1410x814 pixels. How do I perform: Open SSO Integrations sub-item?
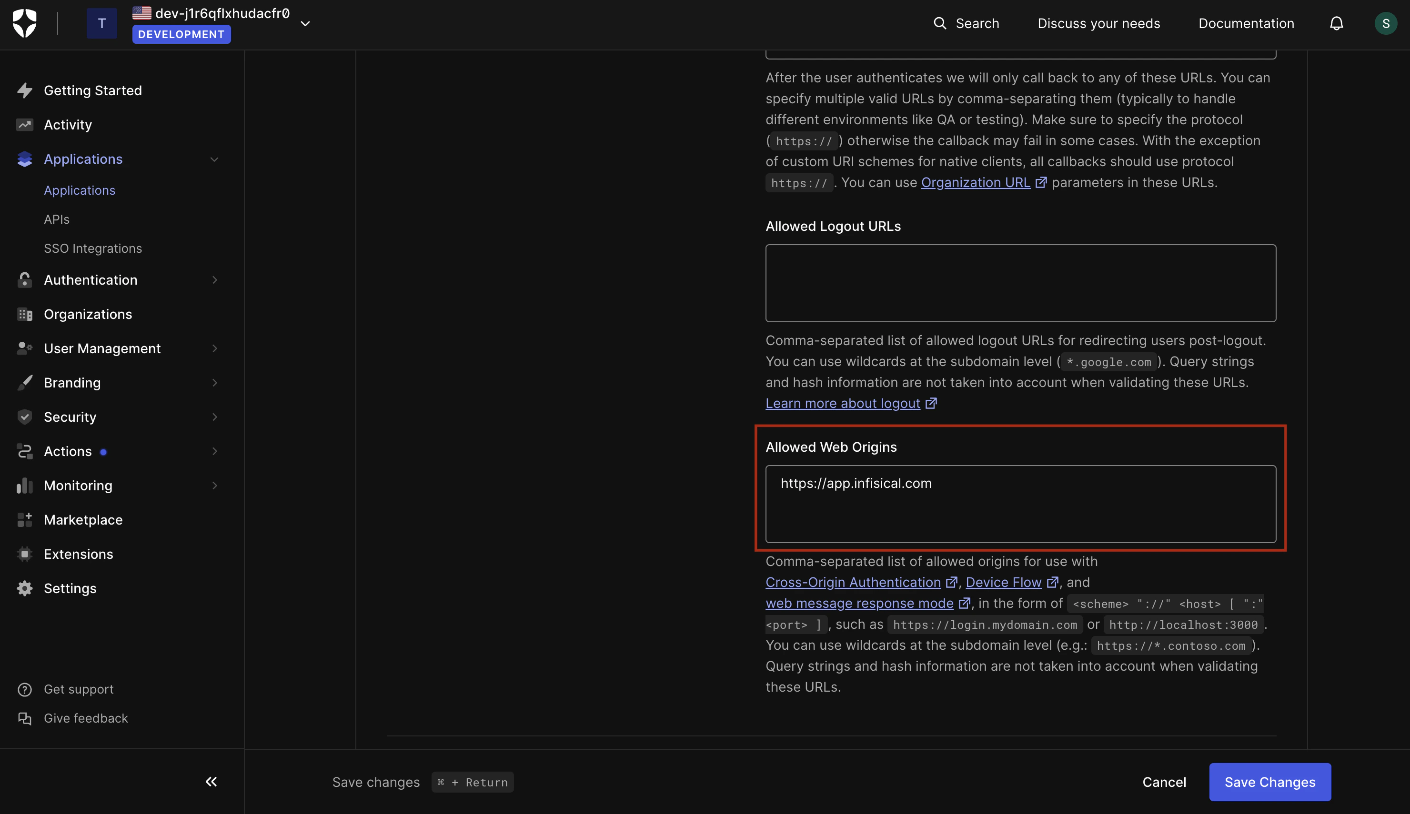click(x=93, y=248)
